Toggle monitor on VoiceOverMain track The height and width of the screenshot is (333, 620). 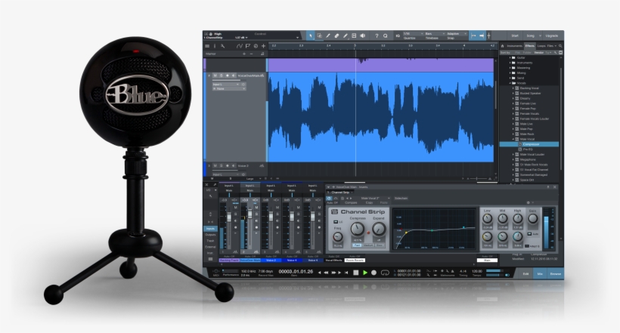tap(234, 76)
